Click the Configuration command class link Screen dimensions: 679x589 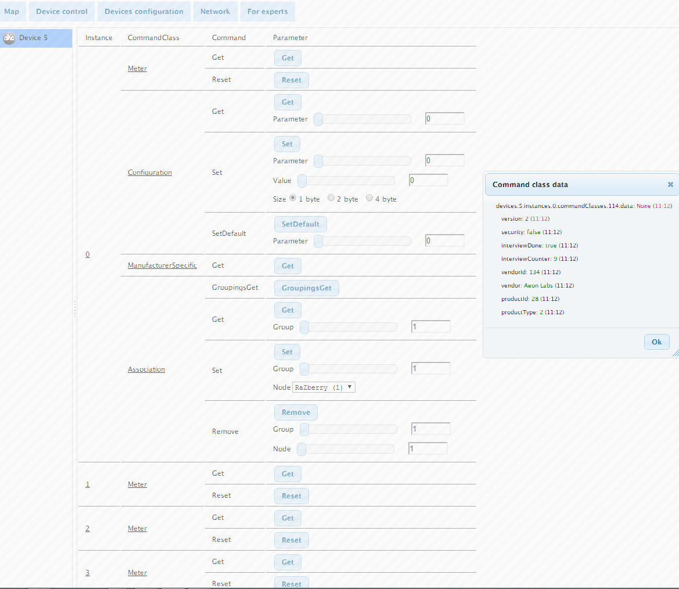point(150,173)
